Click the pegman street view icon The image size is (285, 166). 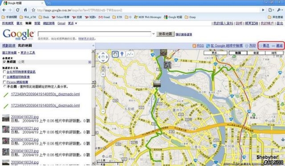pos(103,69)
